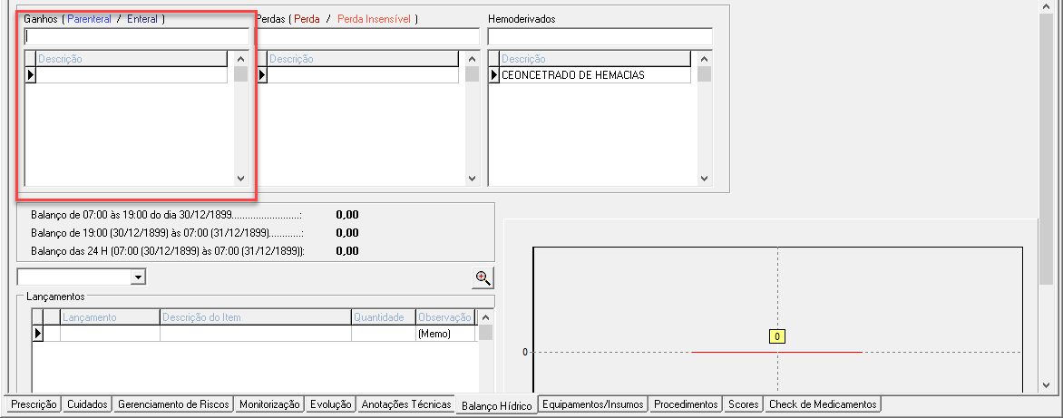
Task: Click the Quantidade column header
Action: [384, 317]
